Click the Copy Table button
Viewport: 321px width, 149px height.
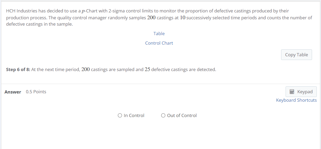[296, 55]
